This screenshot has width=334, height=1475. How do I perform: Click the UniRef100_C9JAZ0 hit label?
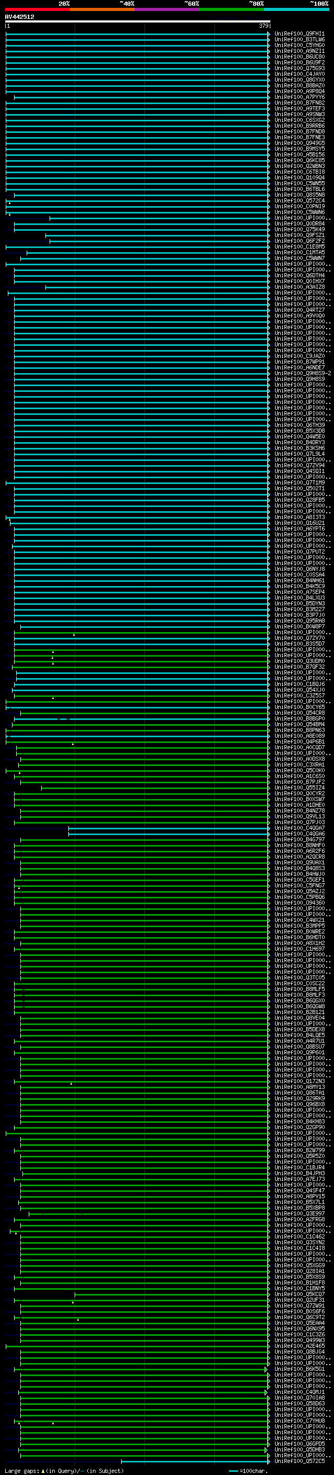pos(300,356)
